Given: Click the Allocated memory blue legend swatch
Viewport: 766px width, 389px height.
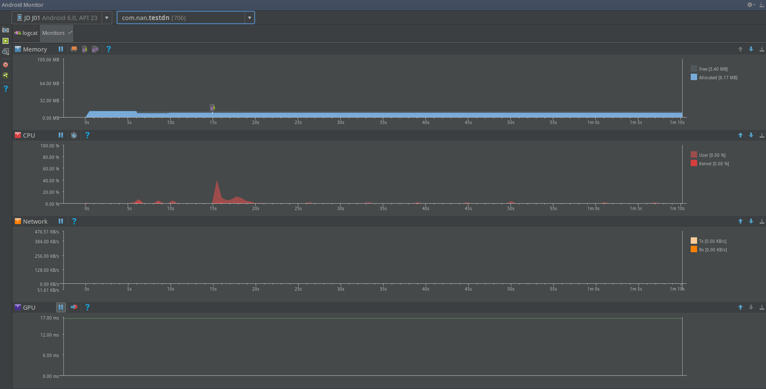Looking at the screenshot, I should tap(694, 77).
